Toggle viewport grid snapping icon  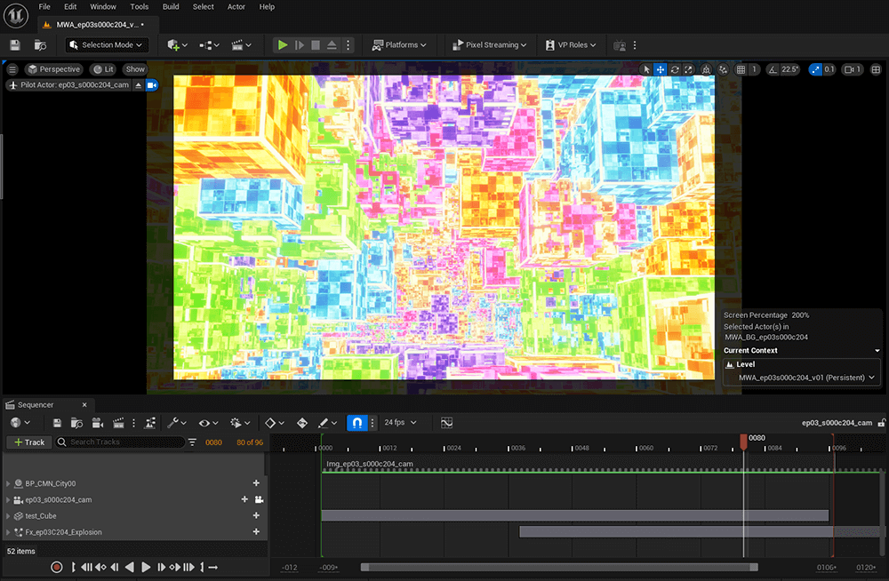click(x=740, y=69)
